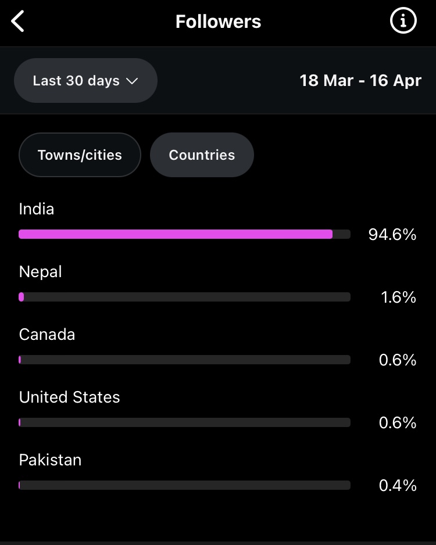Screen dimensions: 436x545
Task: Tap the United States label
Action: (x=70, y=397)
